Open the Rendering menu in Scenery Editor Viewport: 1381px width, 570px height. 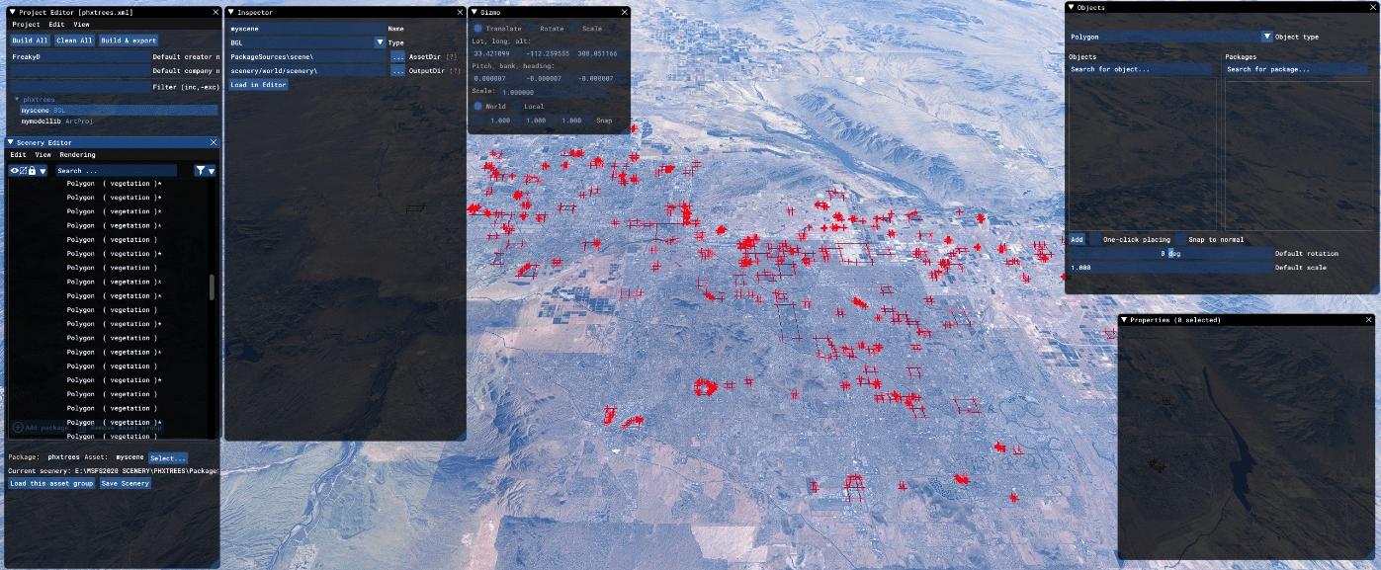coord(77,155)
